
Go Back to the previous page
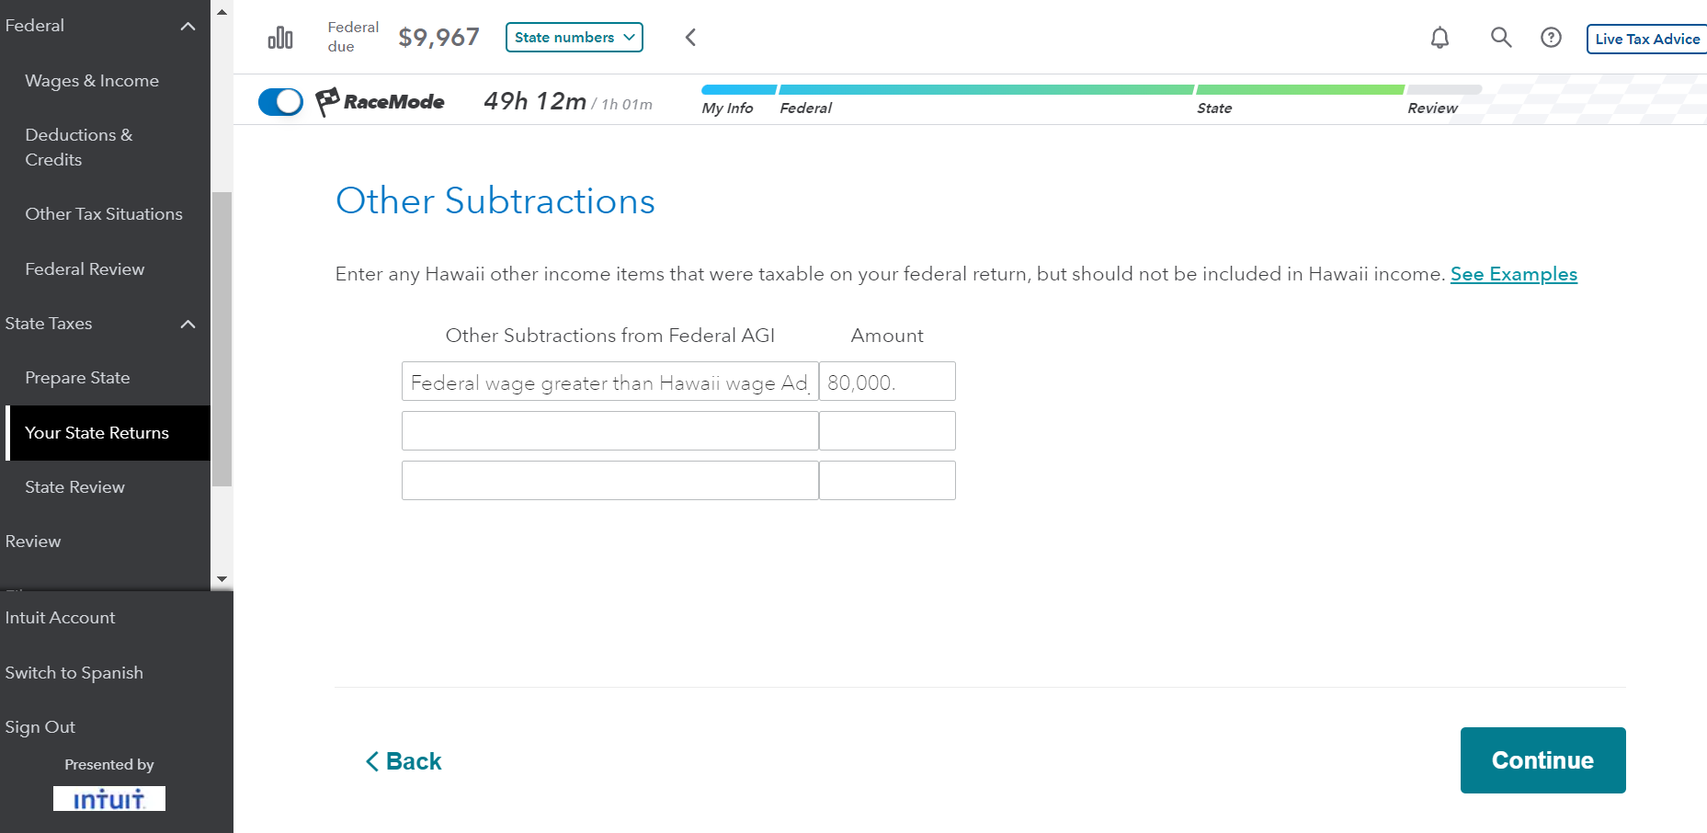404,761
